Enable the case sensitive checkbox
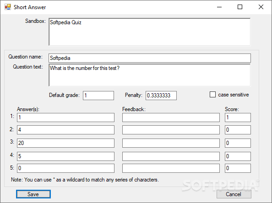272x203 pixels. click(212, 95)
